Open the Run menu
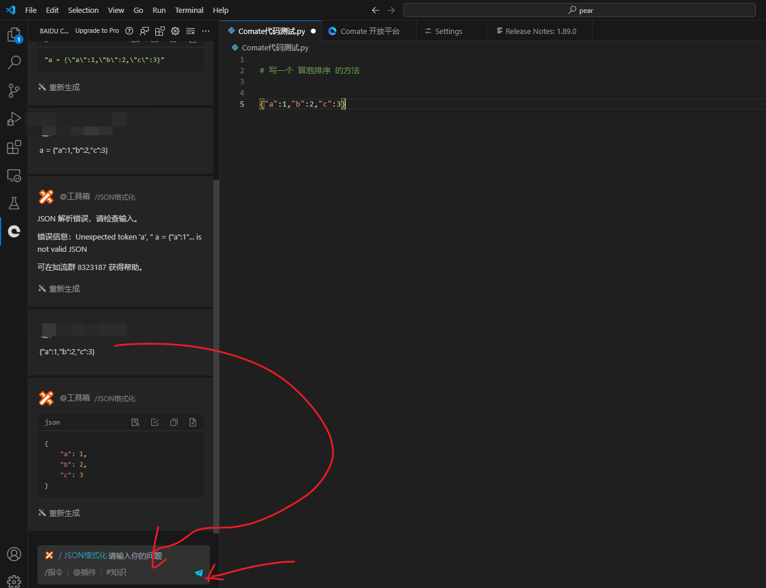This screenshot has width=766, height=588. point(159,10)
